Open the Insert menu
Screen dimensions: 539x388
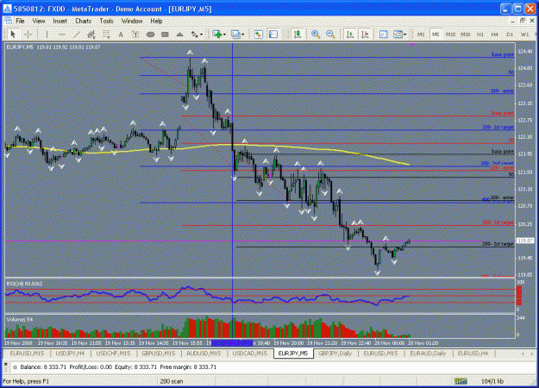point(60,21)
